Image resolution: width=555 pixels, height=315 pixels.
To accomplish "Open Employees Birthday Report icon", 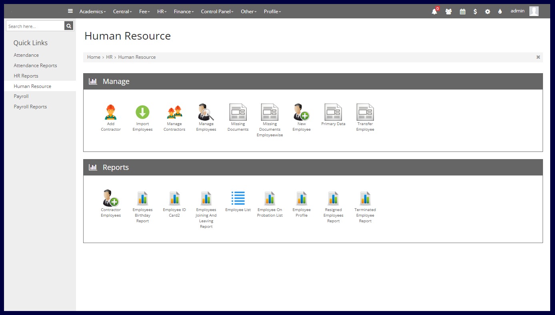I will click(142, 198).
